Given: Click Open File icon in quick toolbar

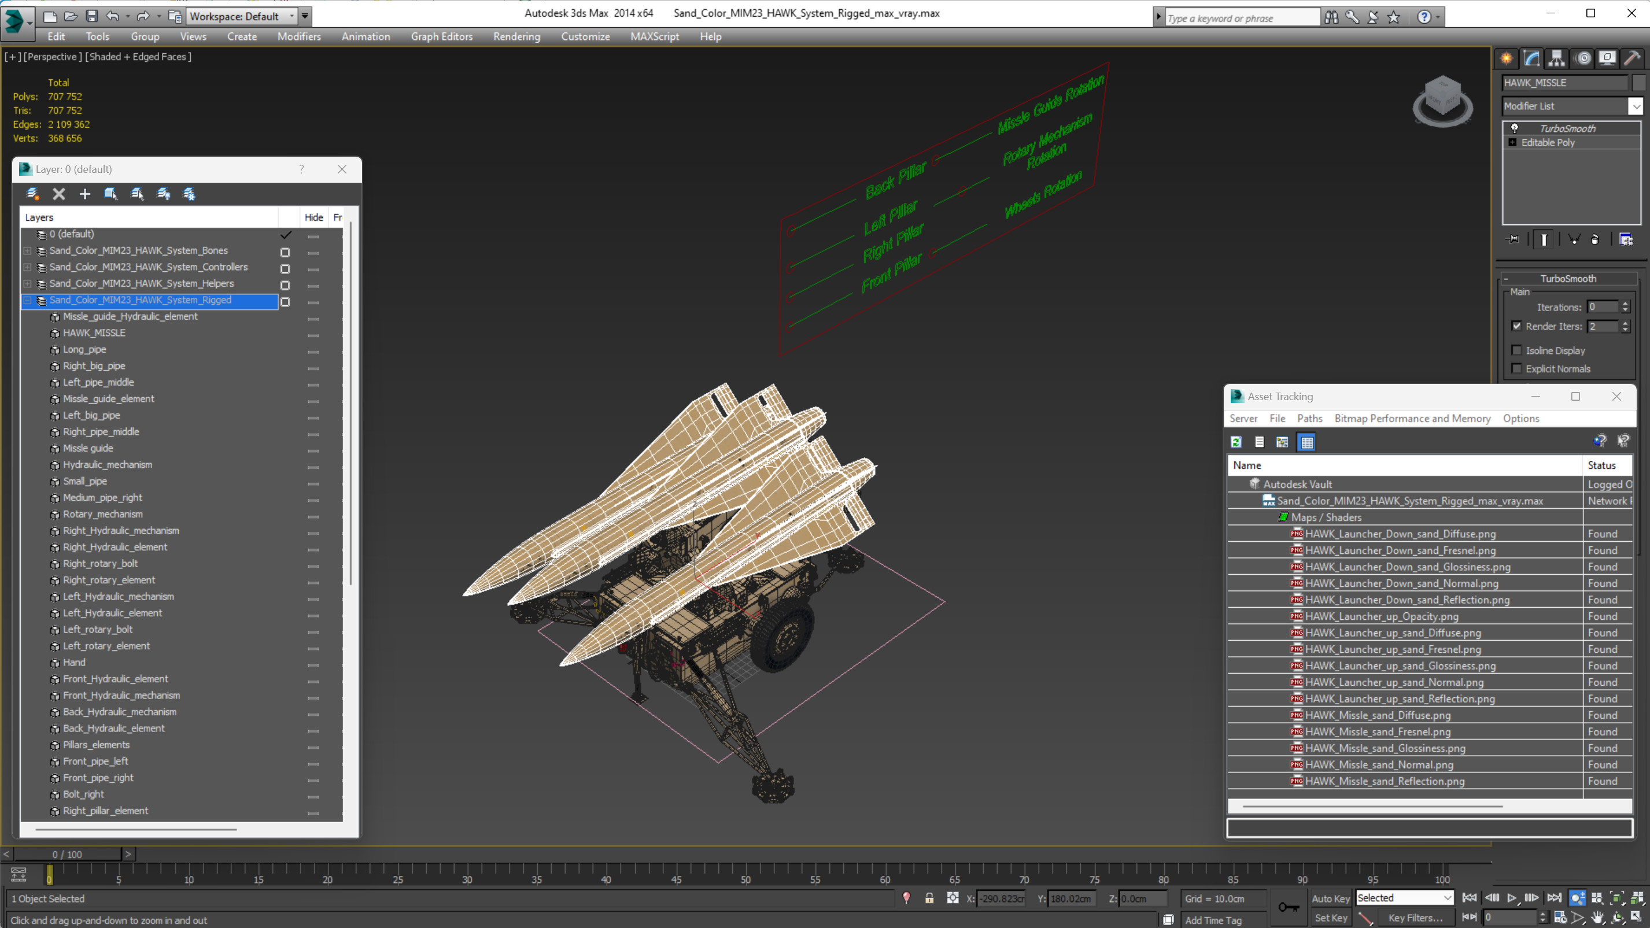Looking at the screenshot, I should click(71, 16).
